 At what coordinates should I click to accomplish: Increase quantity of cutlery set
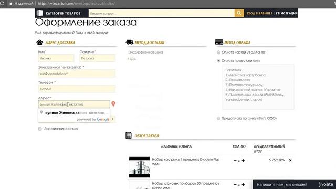pyautogui.click(x=243, y=184)
